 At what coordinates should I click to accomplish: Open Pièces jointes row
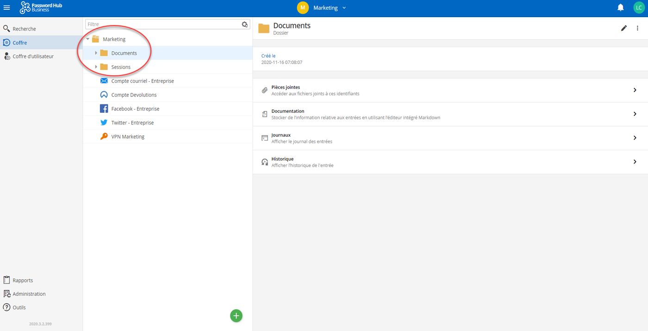[x=444, y=90]
